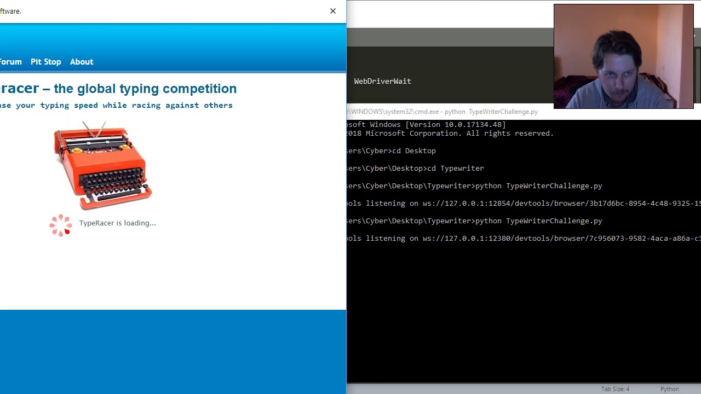Screen dimensions: 701x394
Task: Open Tab Size 4 setting in status bar
Action: [x=615, y=389]
